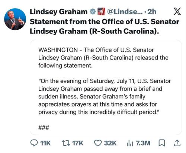
Task: Click the 17K repost count
Action: pyautogui.click(x=78, y=143)
